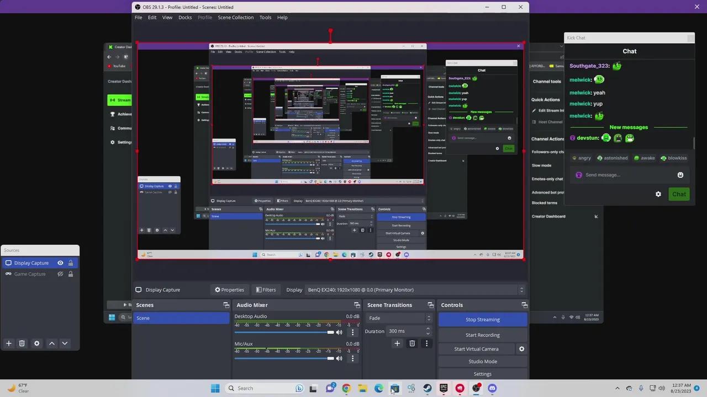The height and width of the screenshot is (397, 707).
Task: Open Desktop Audio options three-dot menu
Action: tap(352, 332)
